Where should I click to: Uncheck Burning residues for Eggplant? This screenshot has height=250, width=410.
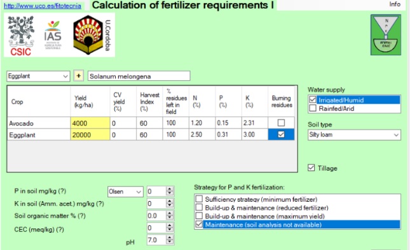[281, 135]
